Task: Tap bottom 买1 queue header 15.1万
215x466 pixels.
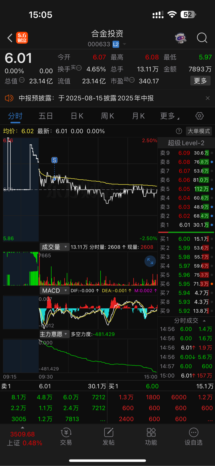Action: click(x=161, y=386)
